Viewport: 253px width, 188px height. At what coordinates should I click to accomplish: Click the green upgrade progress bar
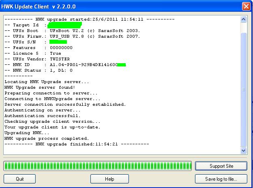[x=97, y=166]
